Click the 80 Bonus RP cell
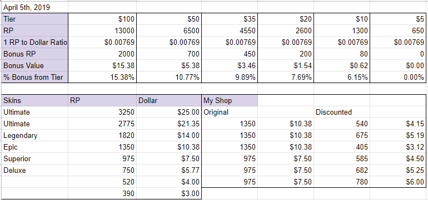Image resolution: width=428 pixels, height=200 pixels. coord(342,54)
